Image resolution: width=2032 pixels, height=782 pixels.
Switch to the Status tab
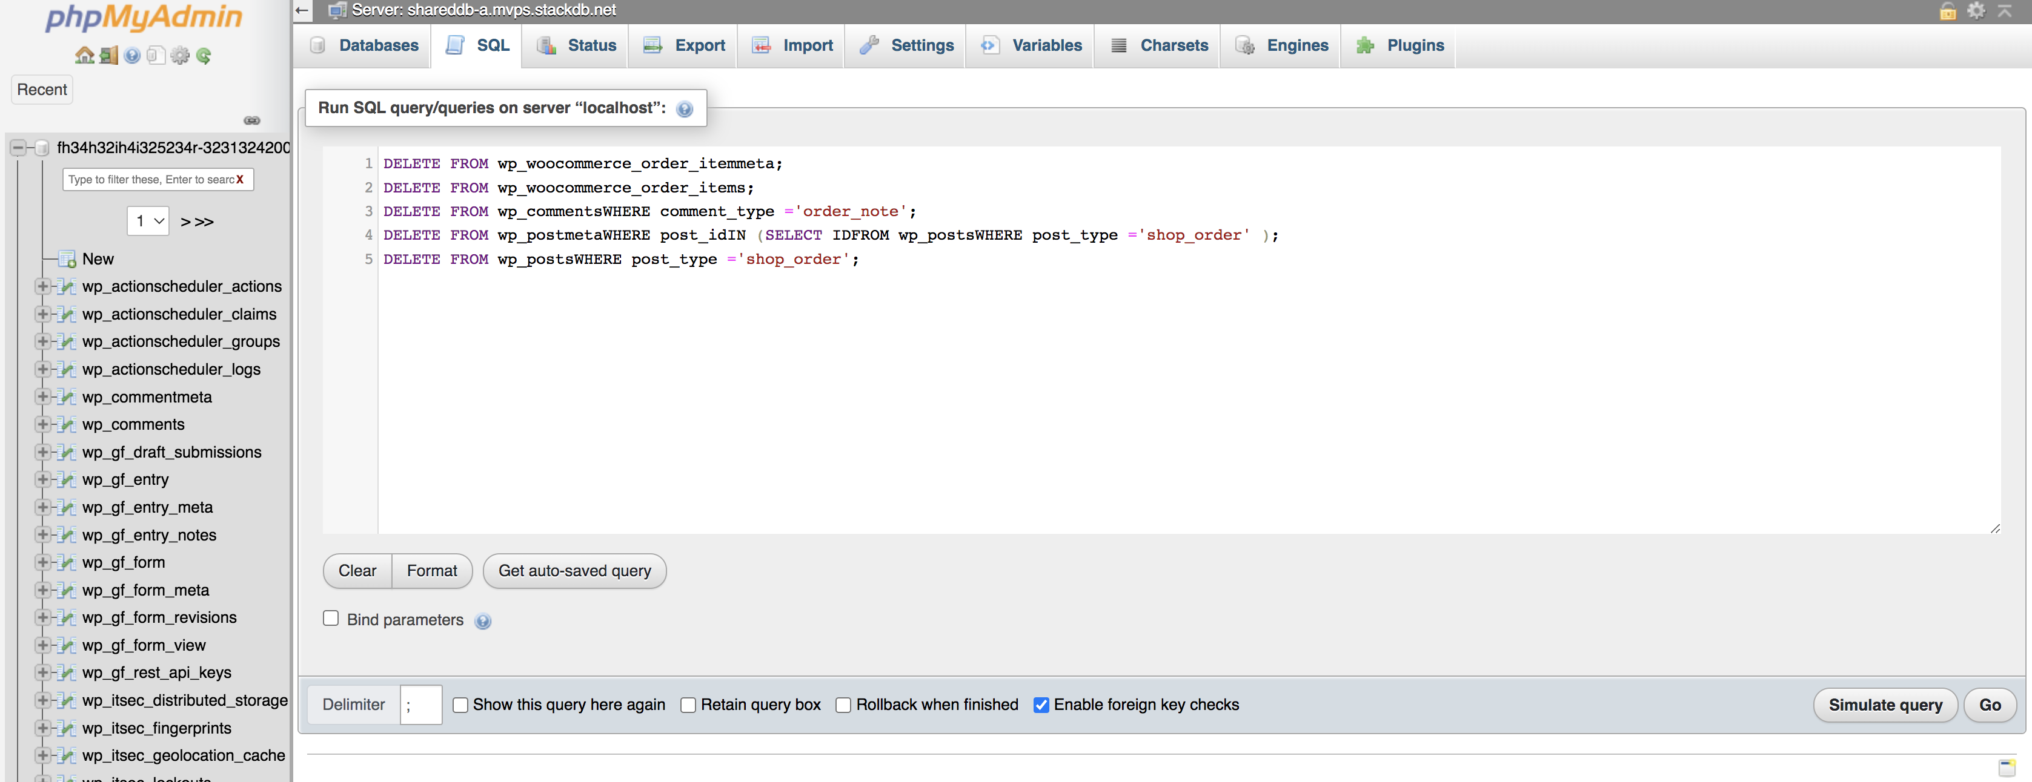point(576,46)
